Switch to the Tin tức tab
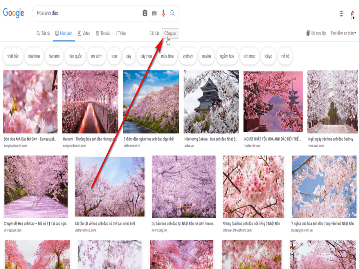Screen dimensions: 359x269 tap(103, 34)
